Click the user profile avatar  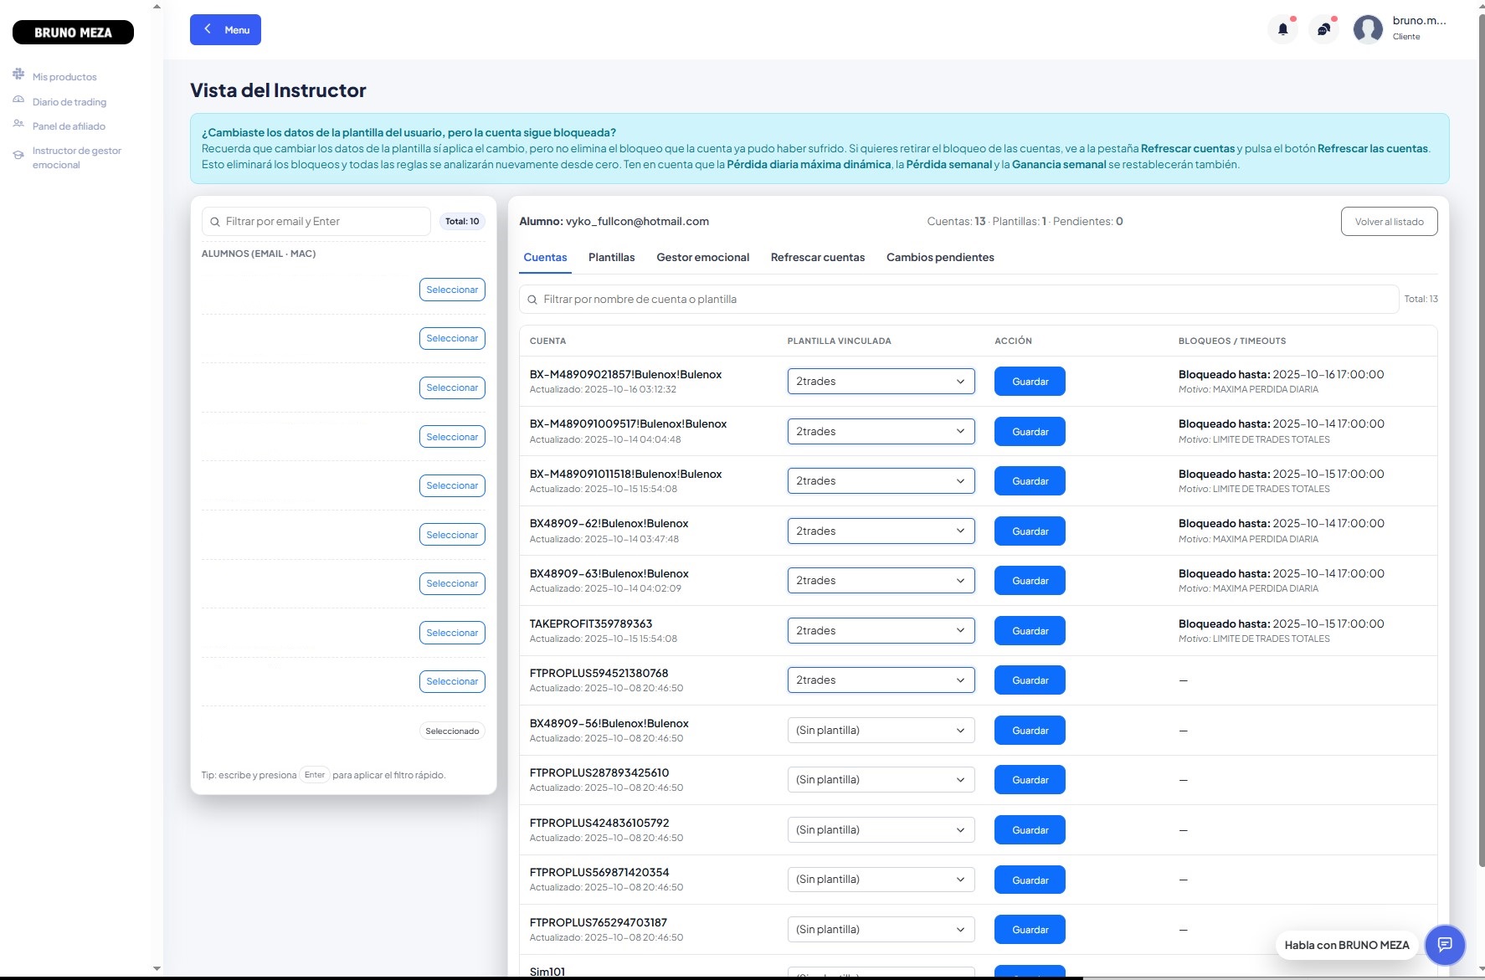1368,30
